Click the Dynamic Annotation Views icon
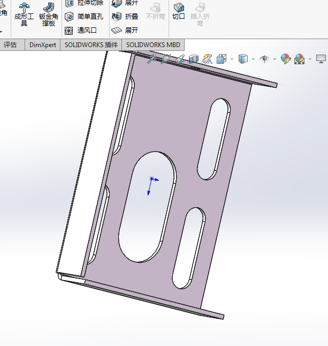Viewport: 328px width, 346px height. coord(207,59)
